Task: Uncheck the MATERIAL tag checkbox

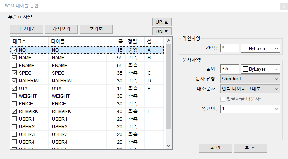Action: click(14, 81)
